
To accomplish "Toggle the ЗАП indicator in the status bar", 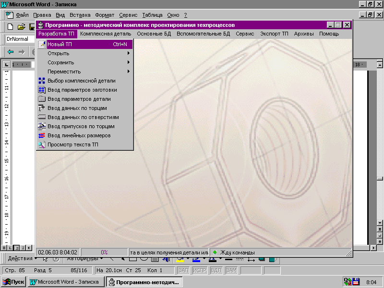I will tap(183, 271).
